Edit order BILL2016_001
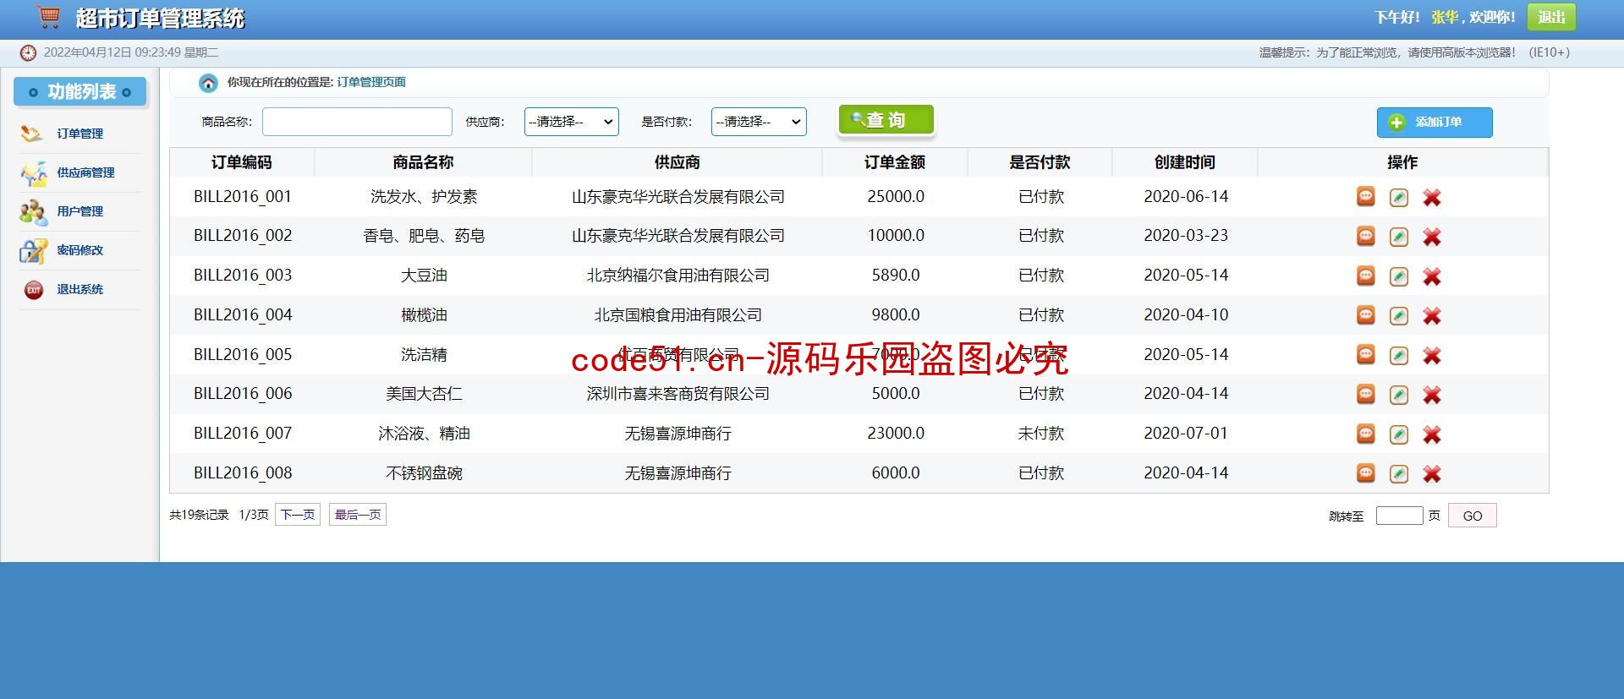This screenshot has width=1624, height=699. pyautogui.click(x=1399, y=198)
